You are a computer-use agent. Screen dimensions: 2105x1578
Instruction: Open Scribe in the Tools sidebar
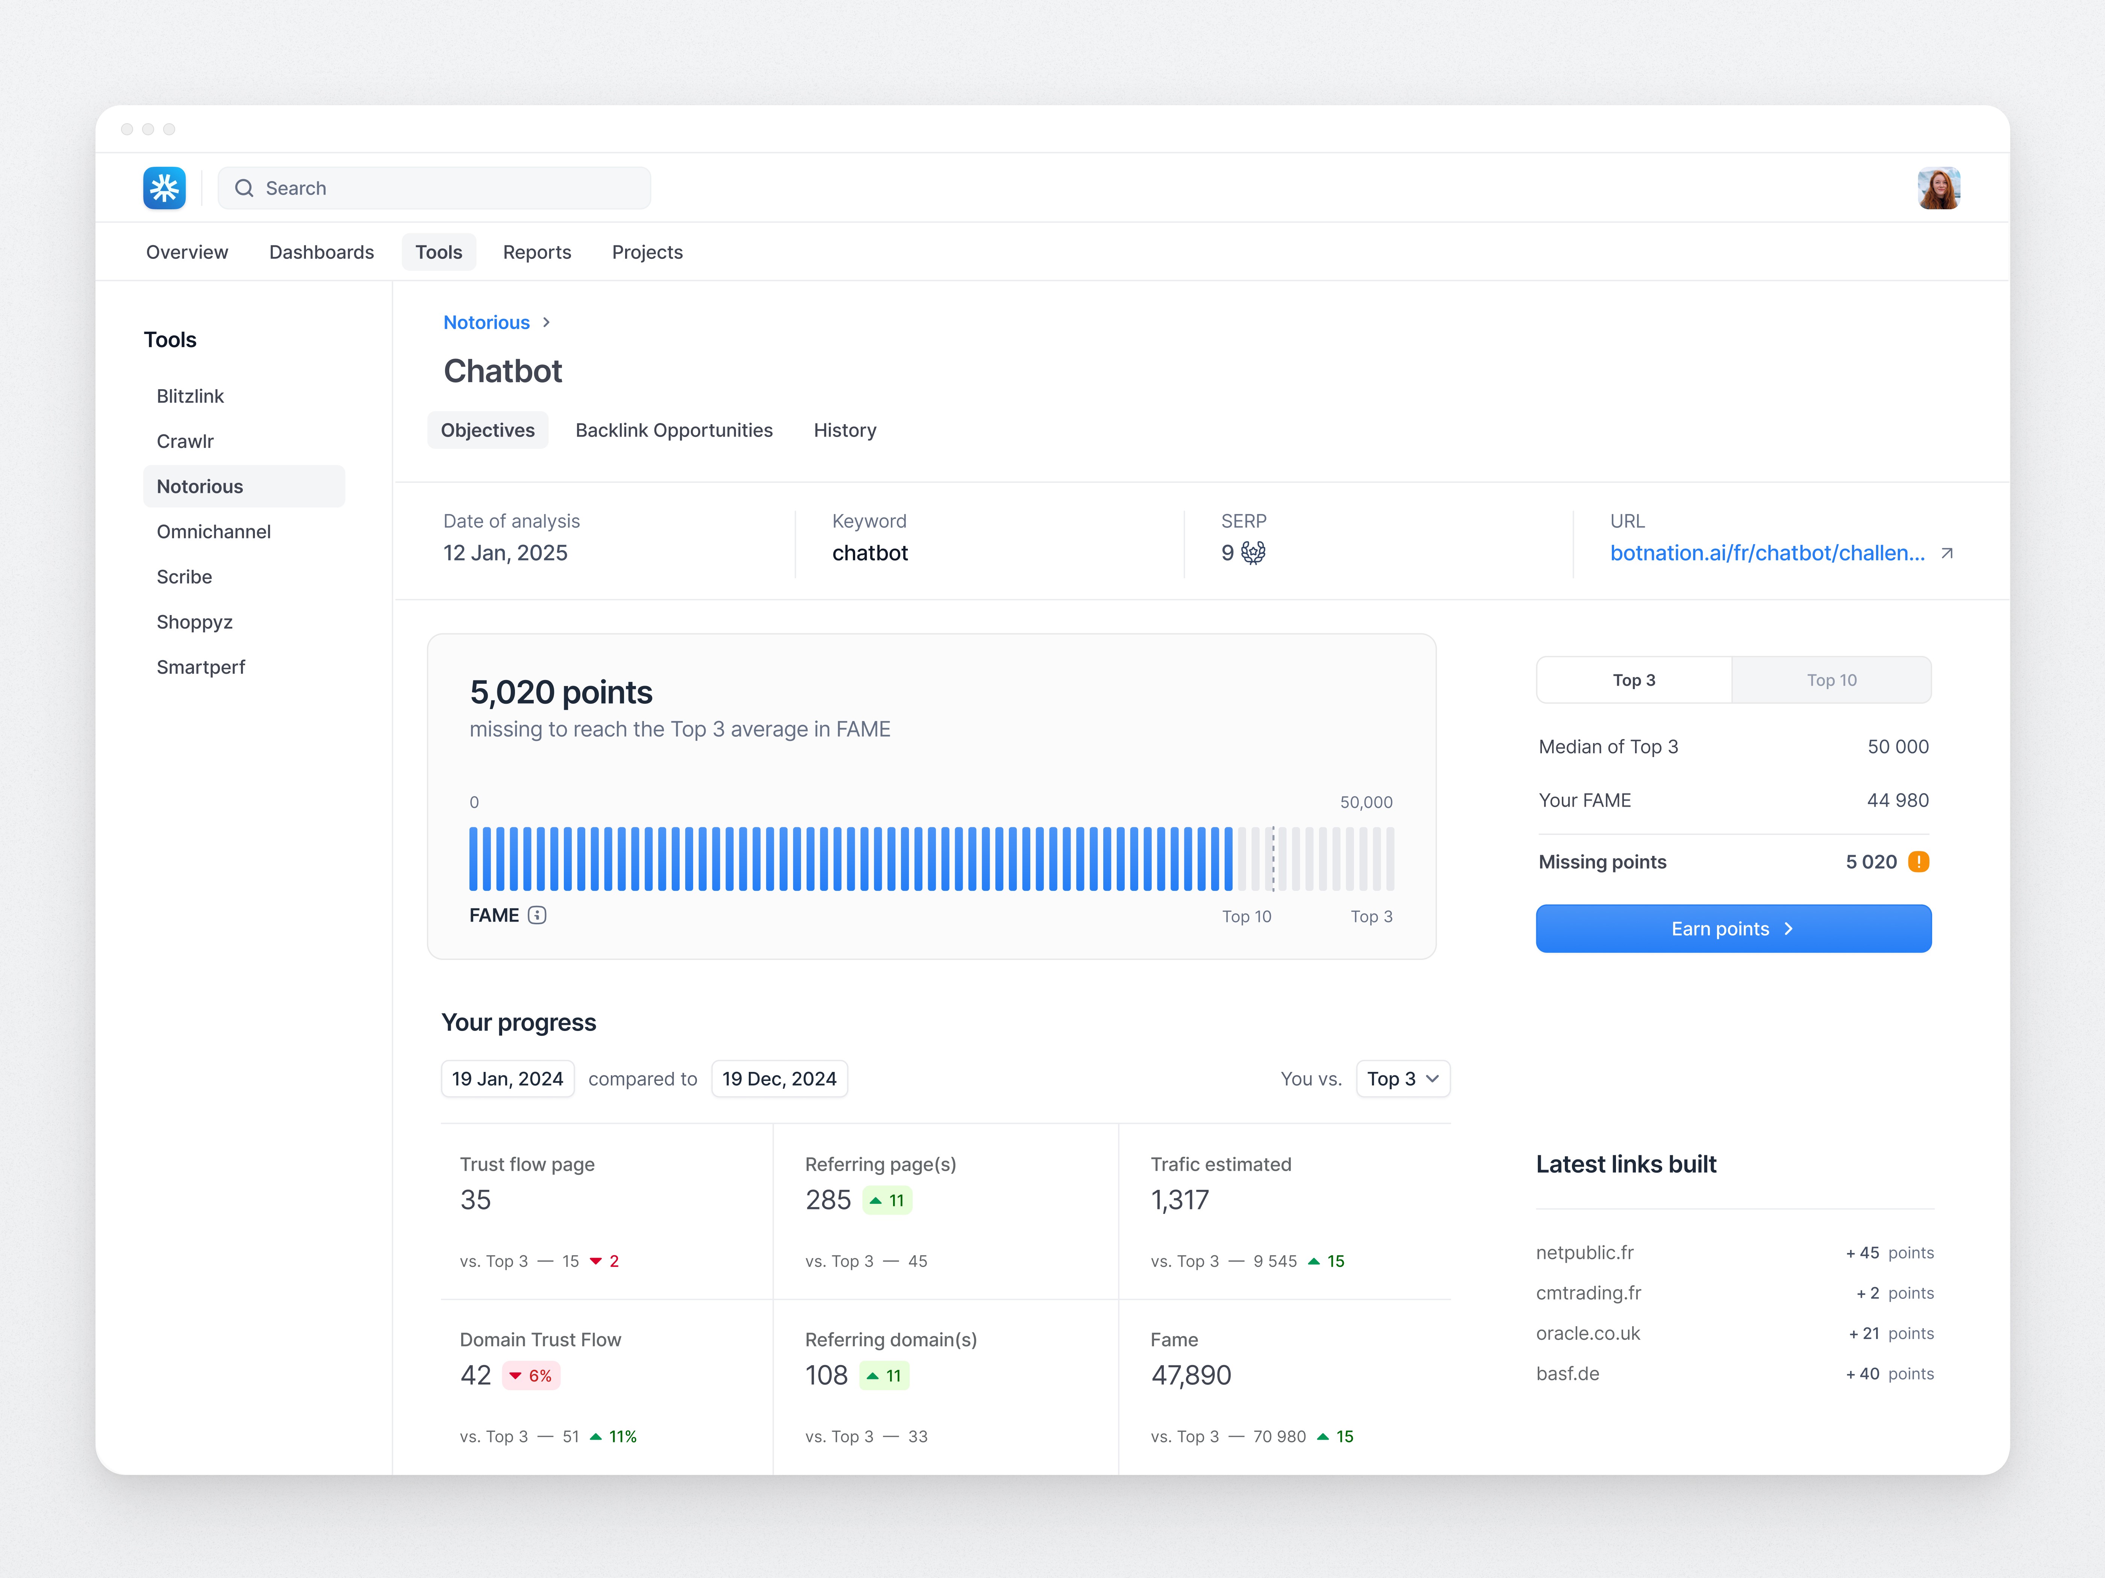click(185, 576)
